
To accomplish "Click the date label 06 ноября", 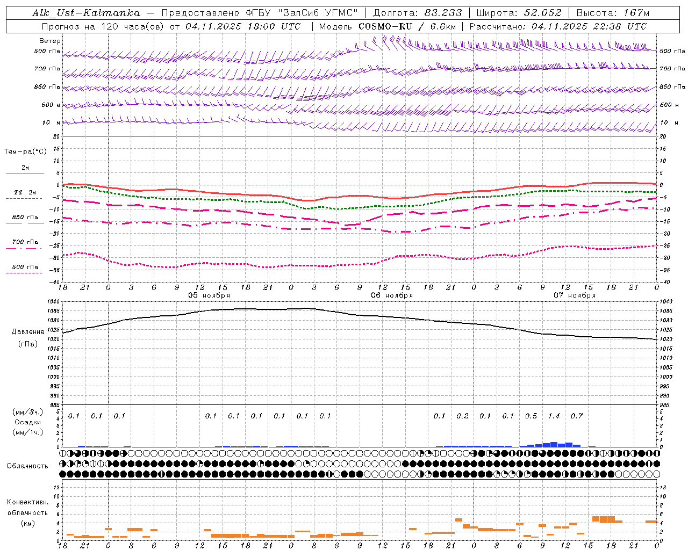I will (x=392, y=295).
